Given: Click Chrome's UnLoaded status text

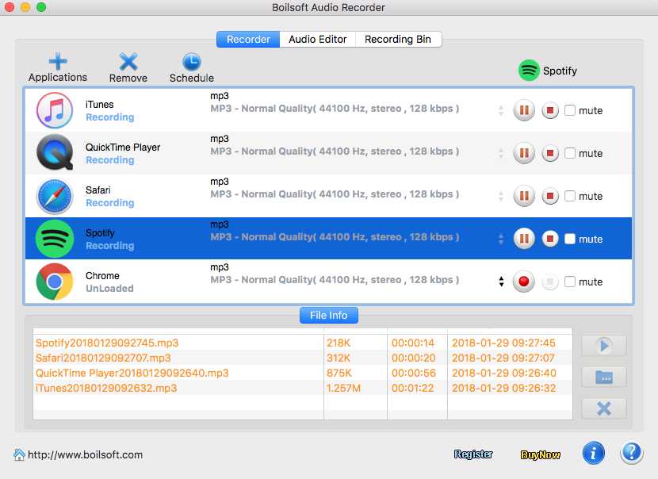Looking at the screenshot, I should coord(109,289).
